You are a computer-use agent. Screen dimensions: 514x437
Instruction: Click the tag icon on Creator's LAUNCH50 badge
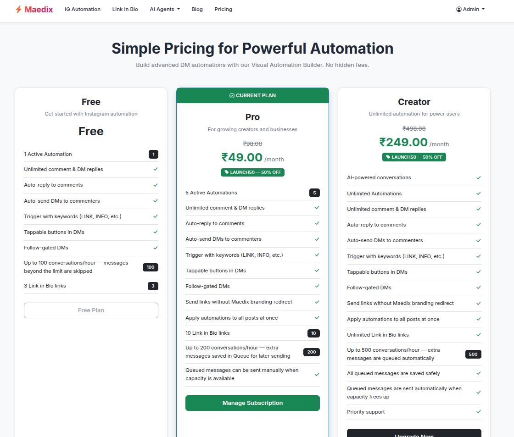tap(388, 157)
